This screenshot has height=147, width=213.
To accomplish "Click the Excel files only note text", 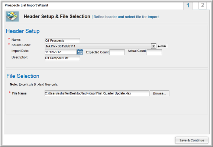I will pyautogui.click(x=34, y=84).
